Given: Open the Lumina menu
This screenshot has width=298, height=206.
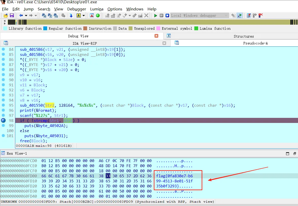Looking at the screenshot, I should click(x=97, y=9).
